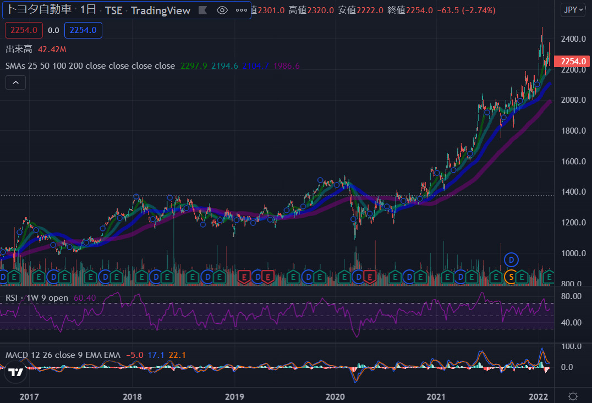Viewport: 592px width, 403px height.
Task: Click the MACD histogram value -5.0
Action: point(134,355)
